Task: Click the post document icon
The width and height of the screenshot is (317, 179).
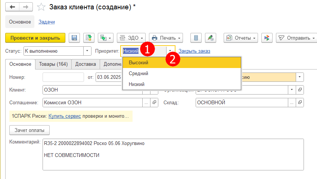Action: (88, 38)
